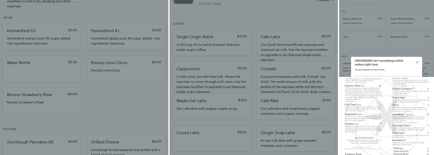Select the Ginger Snap Latte card
The image size is (434, 155).
coord(296,139)
